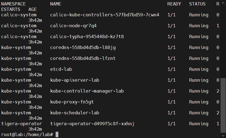
Task: Click the kube-scheduler-lab pod name
Action: pyautogui.click(x=75, y=113)
